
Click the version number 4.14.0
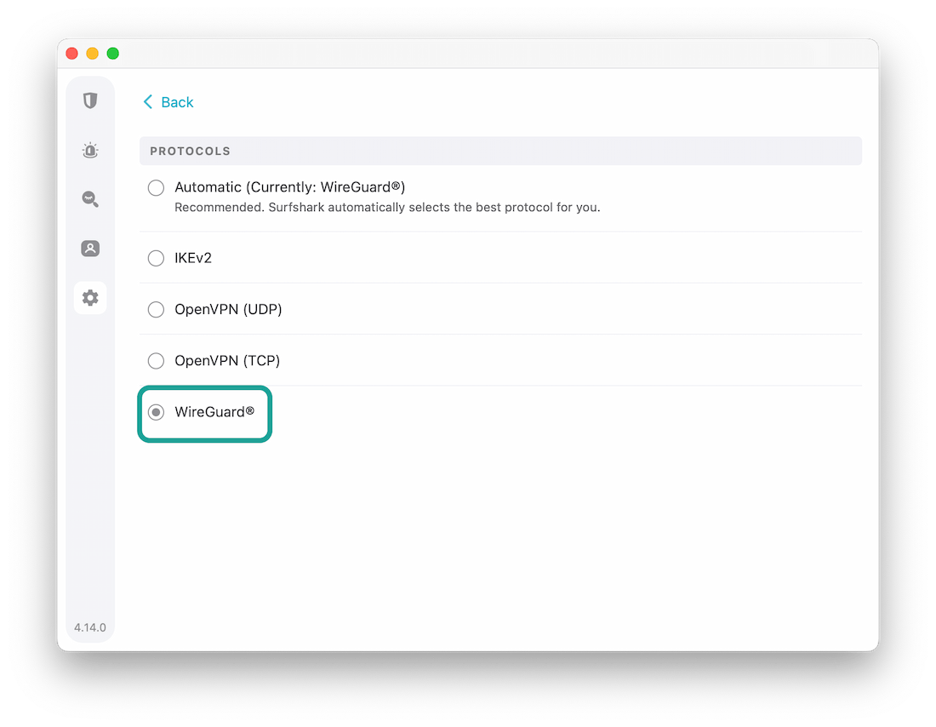pos(90,627)
